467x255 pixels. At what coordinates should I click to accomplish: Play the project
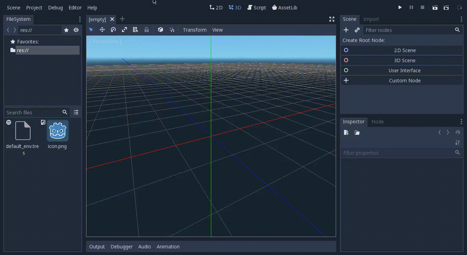[400, 7]
